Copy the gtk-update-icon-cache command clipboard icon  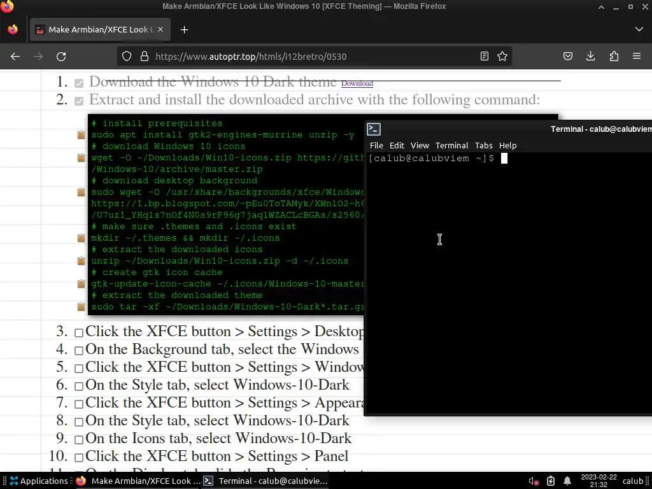[81, 284]
